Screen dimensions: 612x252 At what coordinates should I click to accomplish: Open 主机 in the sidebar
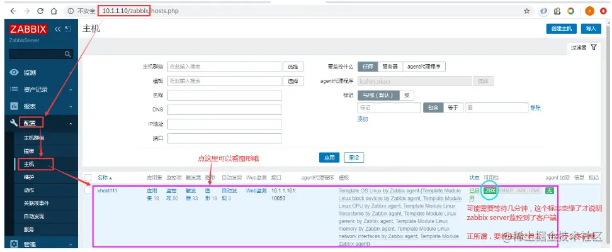[29, 164]
